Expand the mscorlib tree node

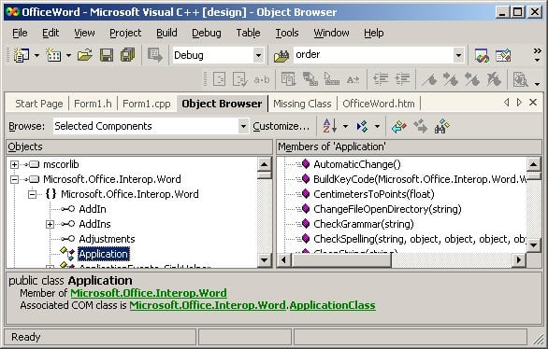pyautogui.click(x=14, y=164)
